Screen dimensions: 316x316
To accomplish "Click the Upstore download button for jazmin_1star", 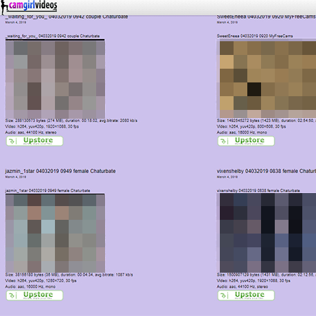I will click(x=34, y=295).
